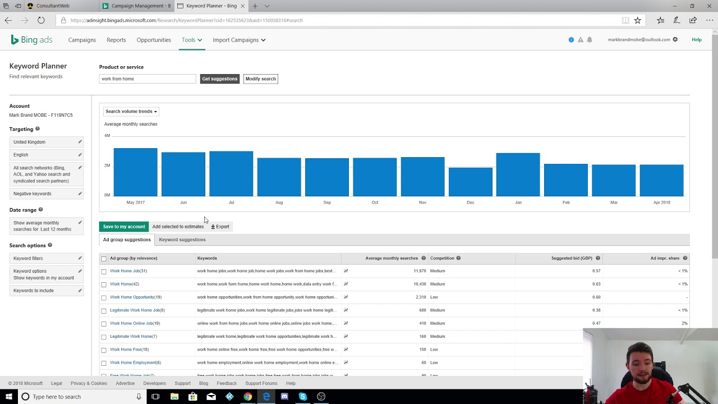Switch to Ad group suggestions tab
Viewport: 718px width, 404px height.
[x=127, y=240]
